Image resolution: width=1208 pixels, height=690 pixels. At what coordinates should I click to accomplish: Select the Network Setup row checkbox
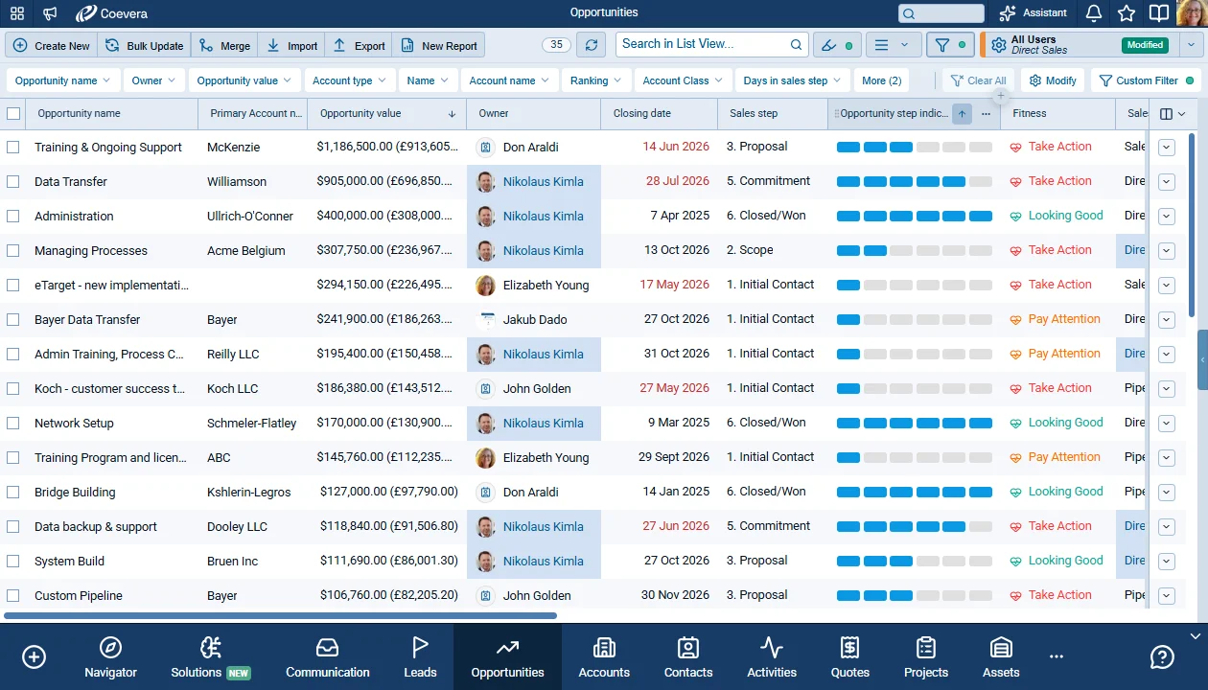click(13, 424)
